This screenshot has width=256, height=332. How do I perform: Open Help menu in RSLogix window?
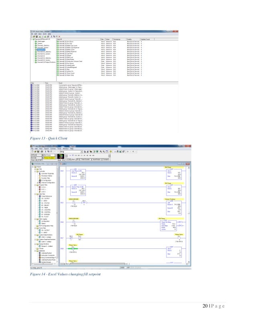pyautogui.click(x=72, y=149)
